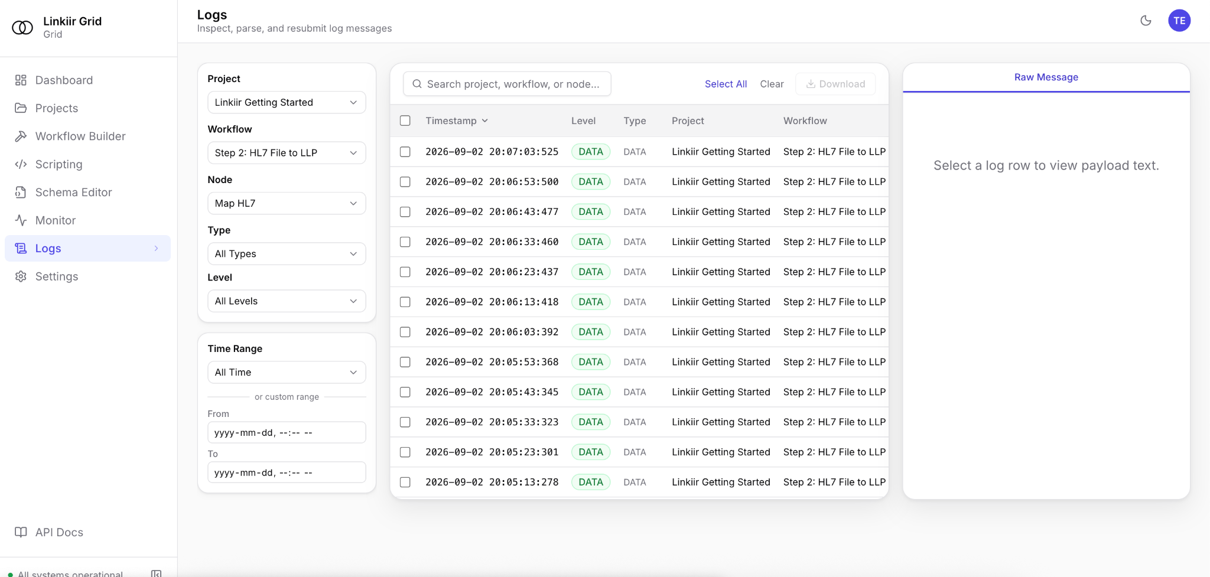Click the Schema Editor file icon
Viewport: 1210px width, 577px height.
coord(21,193)
